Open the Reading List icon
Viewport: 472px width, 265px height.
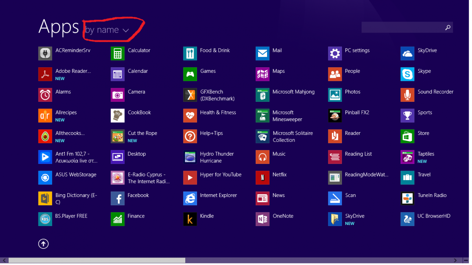click(x=335, y=157)
